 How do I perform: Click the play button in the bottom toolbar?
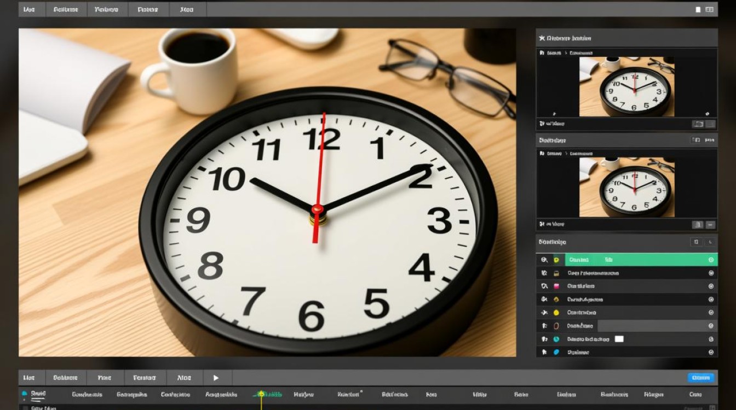(216, 378)
